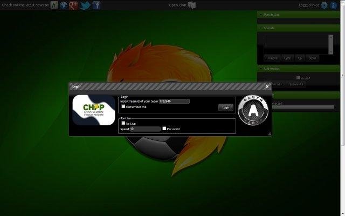Open the Facebook page icon
This screenshot has width=345, height=216.
pyautogui.click(x=96, y=5)
